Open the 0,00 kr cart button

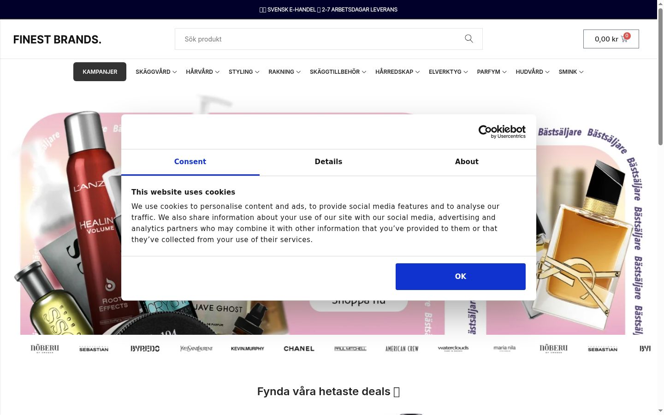pyautogui.click(x=611, y=39)
